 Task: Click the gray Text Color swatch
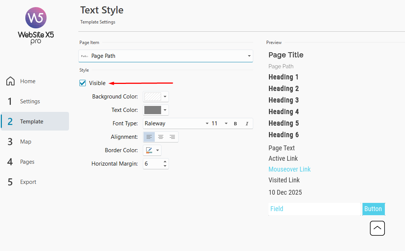coord(153,110)
